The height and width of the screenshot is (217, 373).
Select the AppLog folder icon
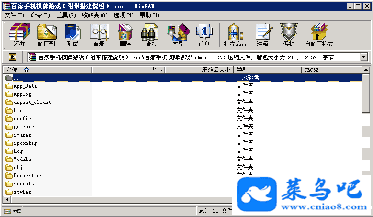coord(9,94)
